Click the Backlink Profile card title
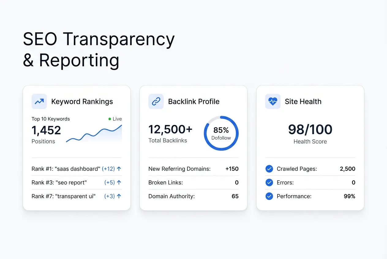 click(x=194, y=101)
